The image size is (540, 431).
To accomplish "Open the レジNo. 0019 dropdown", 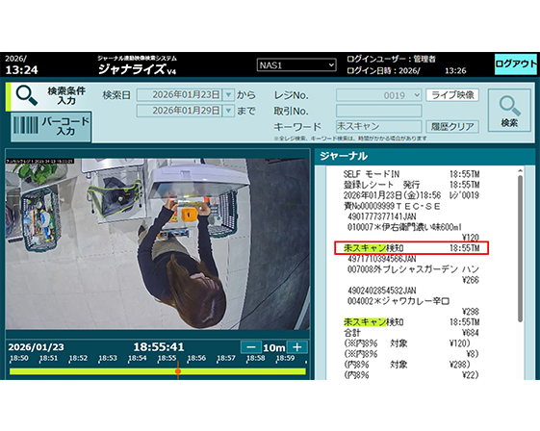I will [379, 95].
